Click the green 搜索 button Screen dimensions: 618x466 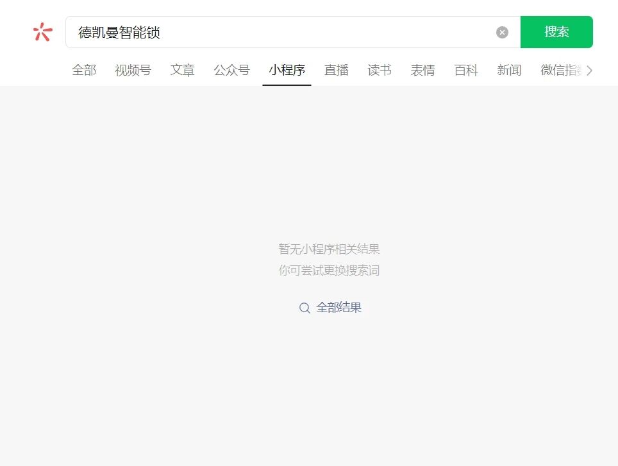point(556,32)
